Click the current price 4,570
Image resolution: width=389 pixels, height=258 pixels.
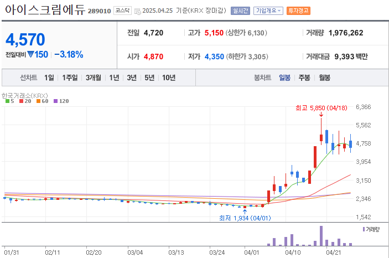[x=25, y=40]
